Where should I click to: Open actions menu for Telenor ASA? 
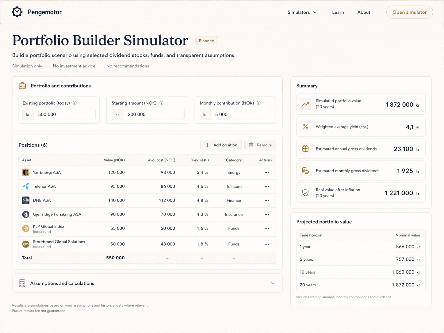click(x=267, y=186)
